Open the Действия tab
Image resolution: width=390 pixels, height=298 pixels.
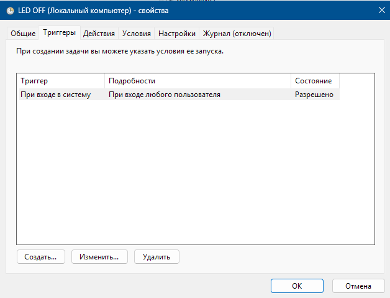tap(99, 34)
